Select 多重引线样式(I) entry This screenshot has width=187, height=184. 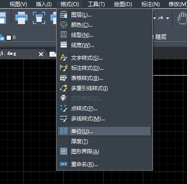click(x=104, y=88)
